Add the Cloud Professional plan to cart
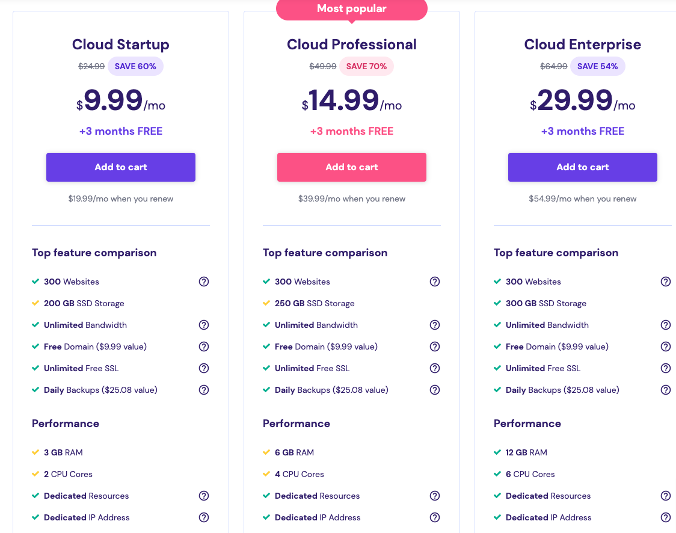The height and width of the screenshot is (533, 676). tap(352, 167)
